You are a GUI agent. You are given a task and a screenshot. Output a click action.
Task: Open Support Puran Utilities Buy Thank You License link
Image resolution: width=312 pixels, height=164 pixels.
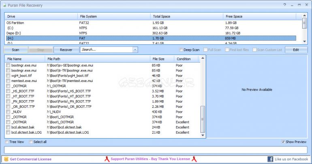pyautogui.click(x=150, y=159)
